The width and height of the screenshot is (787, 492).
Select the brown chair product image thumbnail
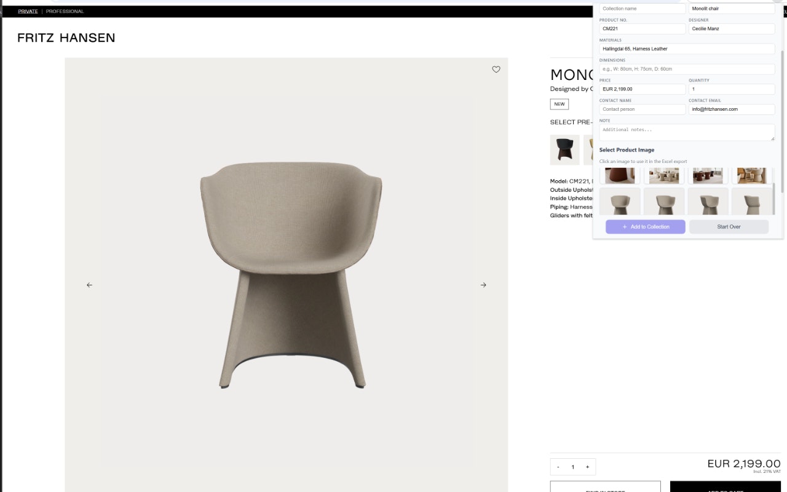[620, 175]
